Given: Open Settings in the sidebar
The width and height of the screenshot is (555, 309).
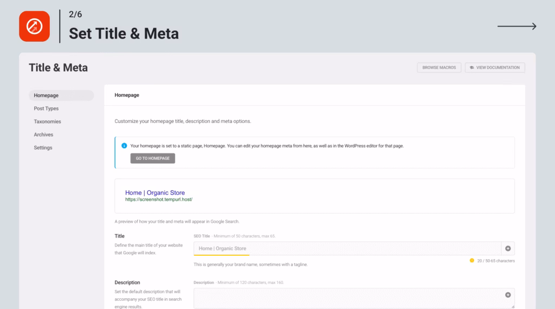Looking at the screenshot, I should [x=43, y=147].
